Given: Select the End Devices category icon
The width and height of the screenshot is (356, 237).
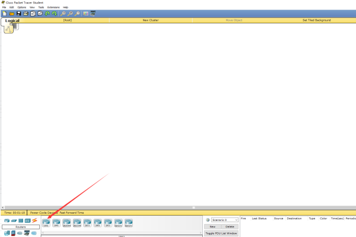Looking at the screenshot, I should click(x=7, y=233).
